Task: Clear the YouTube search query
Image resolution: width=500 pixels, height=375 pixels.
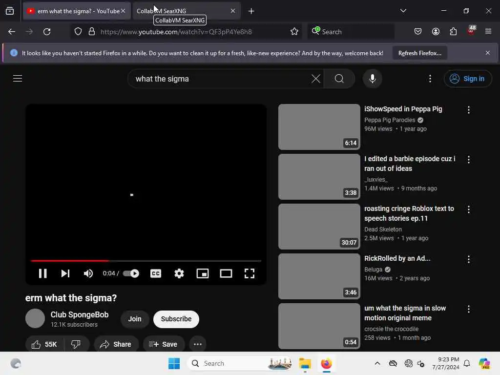Action: coord(316,79)
